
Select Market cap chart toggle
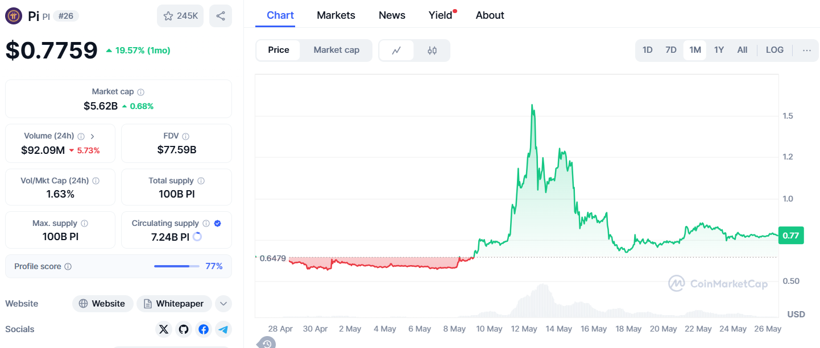[x=337, y=50]
